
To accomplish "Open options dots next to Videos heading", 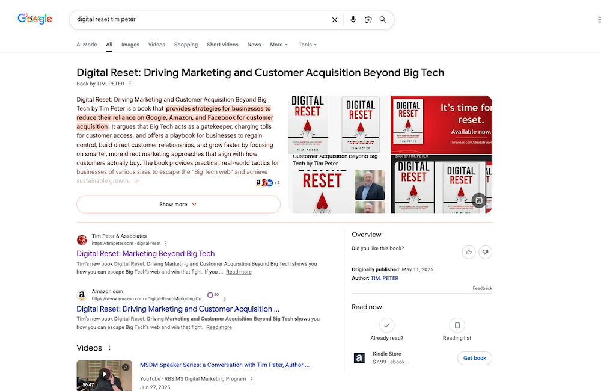I will pos(109,348).
